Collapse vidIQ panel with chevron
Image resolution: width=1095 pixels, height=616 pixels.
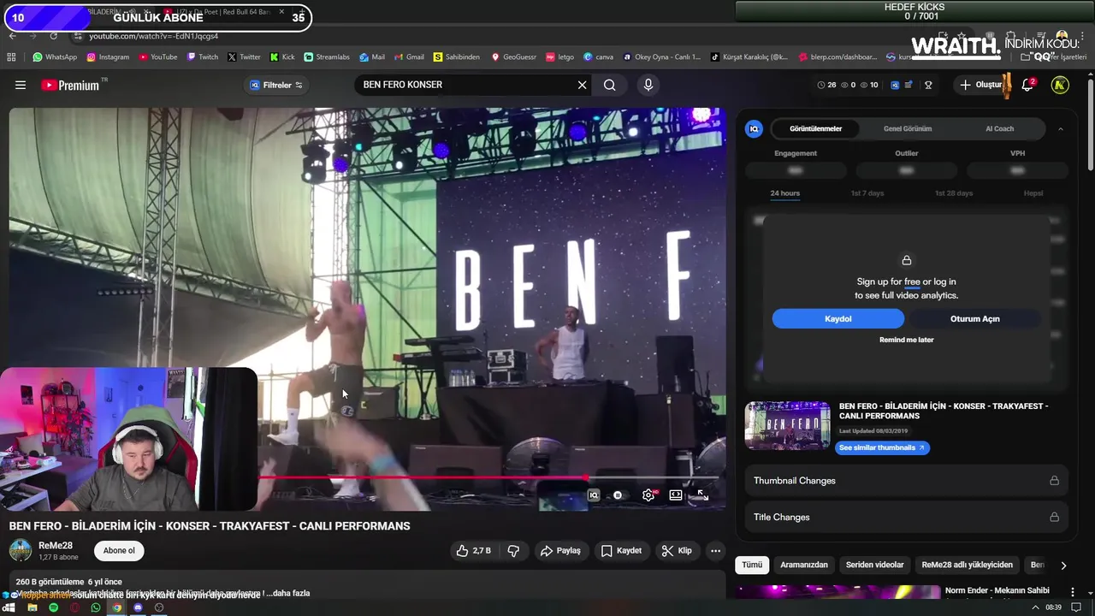coord(1061,129)
